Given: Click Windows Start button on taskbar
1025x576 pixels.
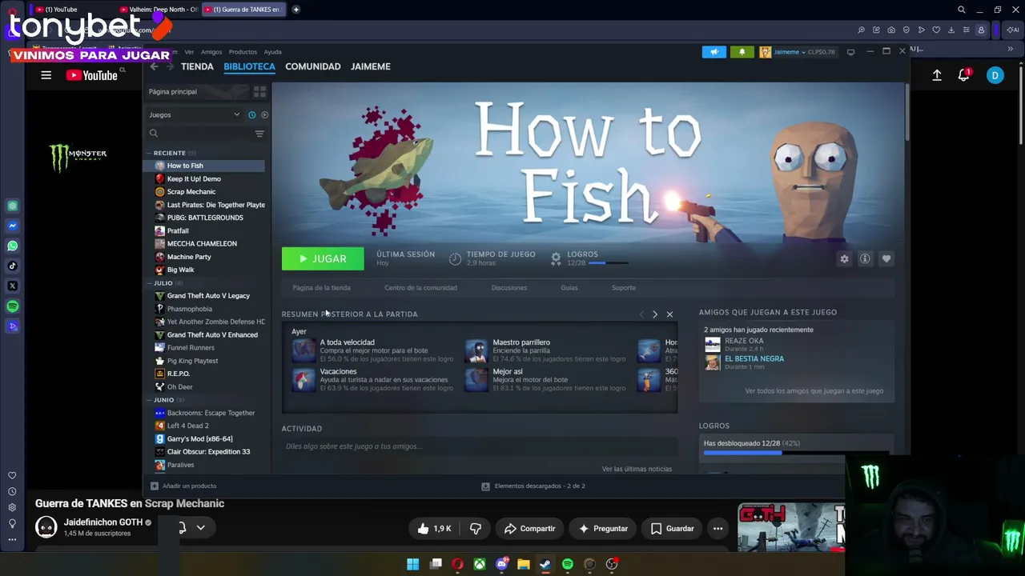Looking at the screenshot, I should [412, 564].
